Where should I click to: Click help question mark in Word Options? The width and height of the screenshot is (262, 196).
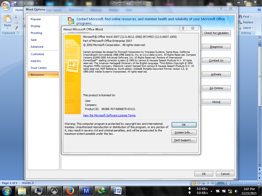click(x=221, y=8)
